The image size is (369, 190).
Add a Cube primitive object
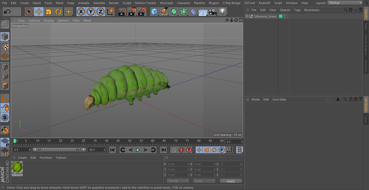154,12
